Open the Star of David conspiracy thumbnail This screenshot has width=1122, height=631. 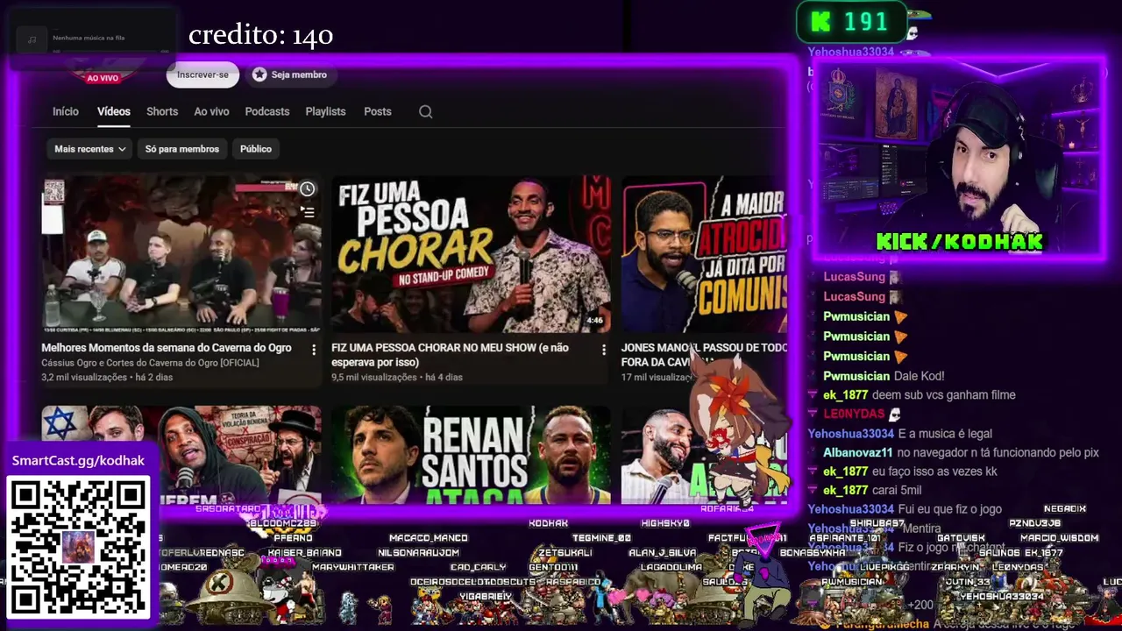[x=181, y=454]
